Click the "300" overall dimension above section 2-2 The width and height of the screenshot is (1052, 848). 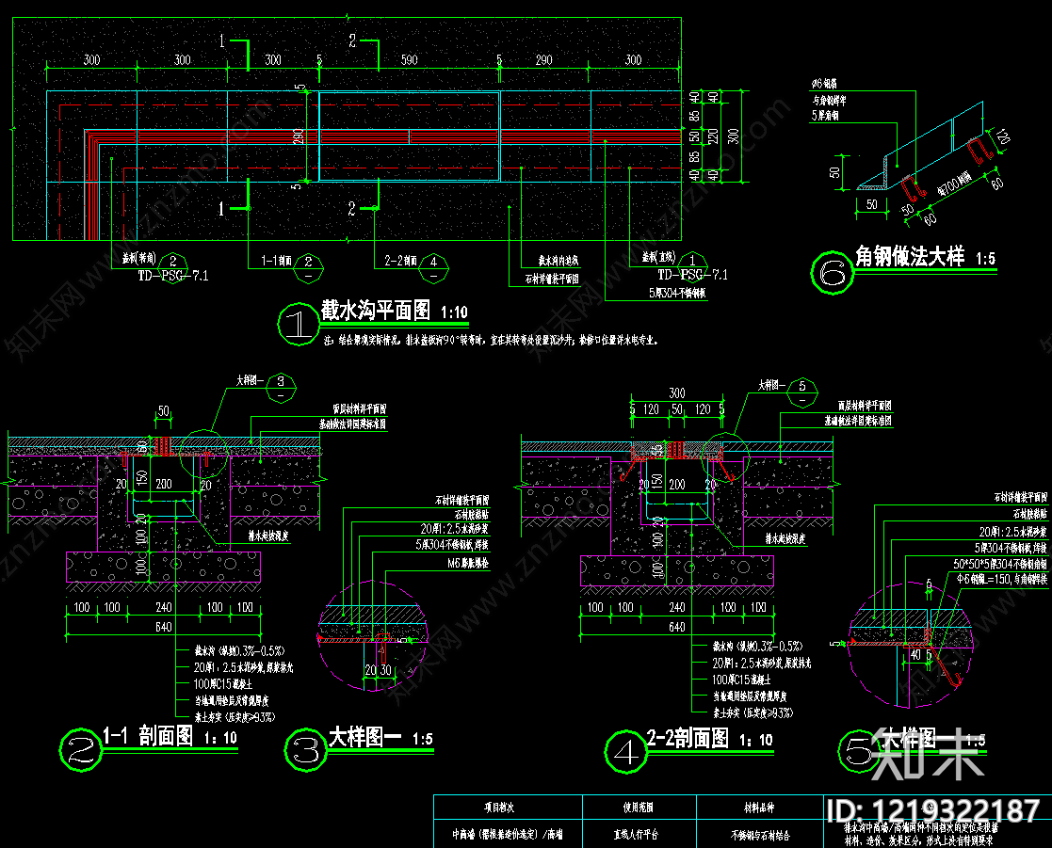point(677,392)
